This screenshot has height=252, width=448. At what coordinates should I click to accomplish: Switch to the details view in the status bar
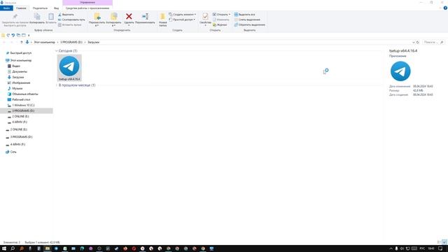(x=439, y=242)
